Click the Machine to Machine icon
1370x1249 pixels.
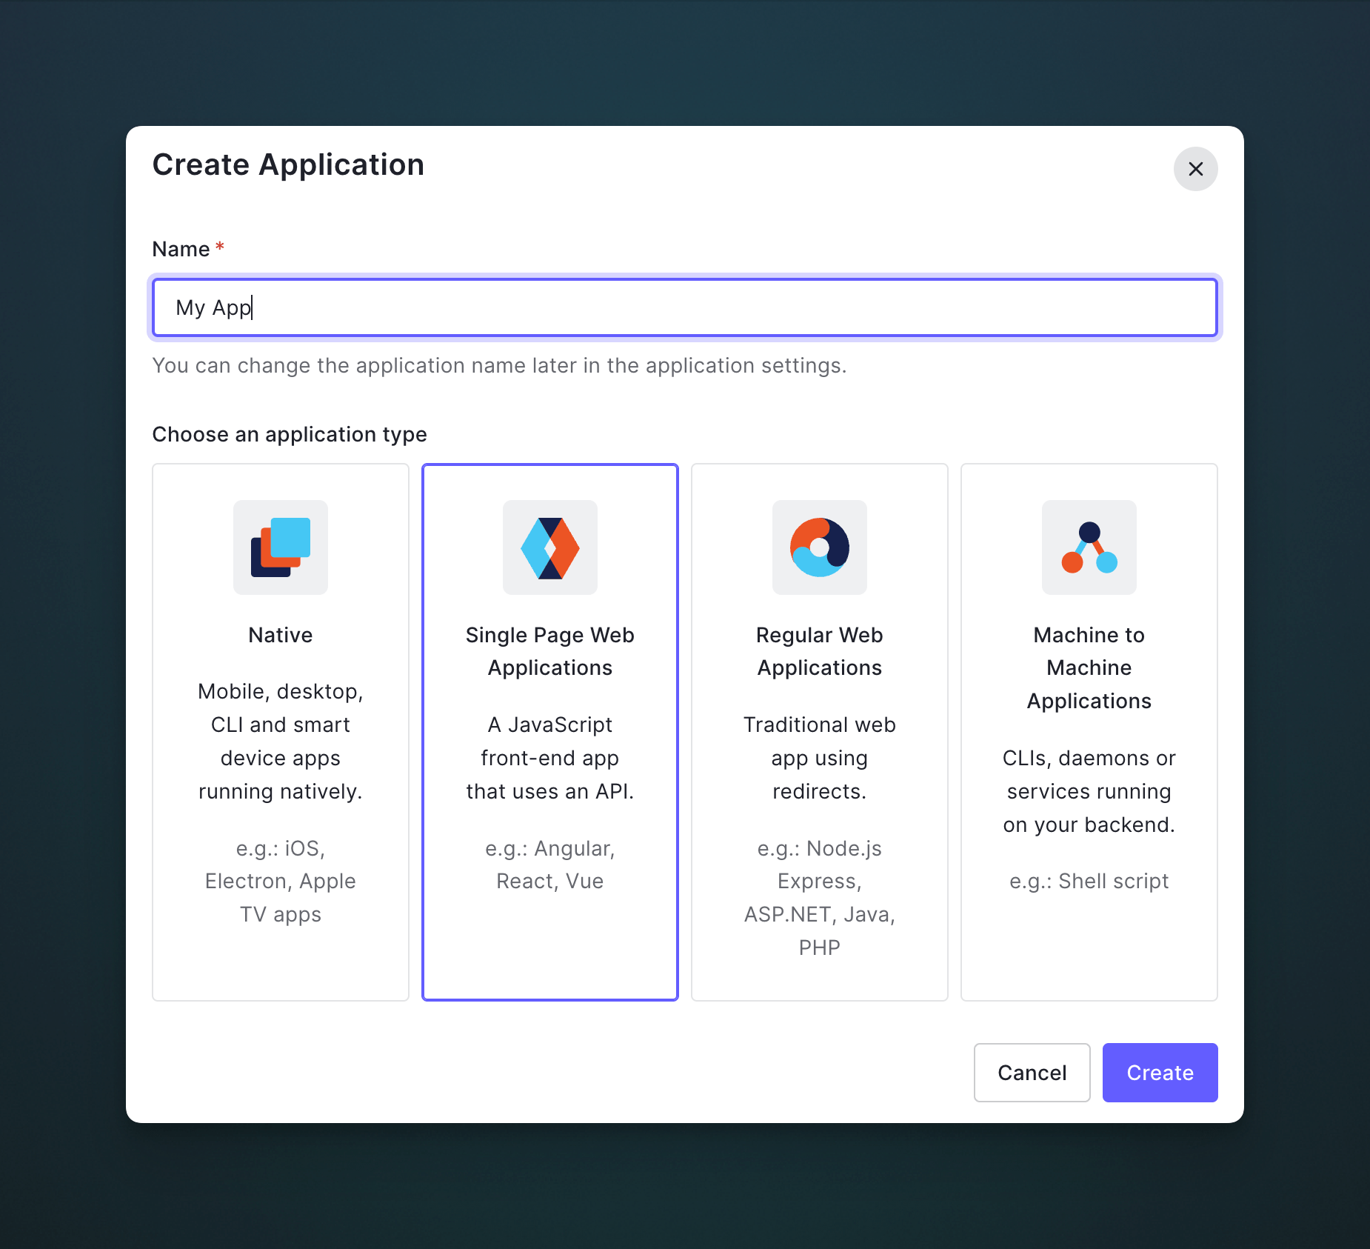[x=1089, y=547]
